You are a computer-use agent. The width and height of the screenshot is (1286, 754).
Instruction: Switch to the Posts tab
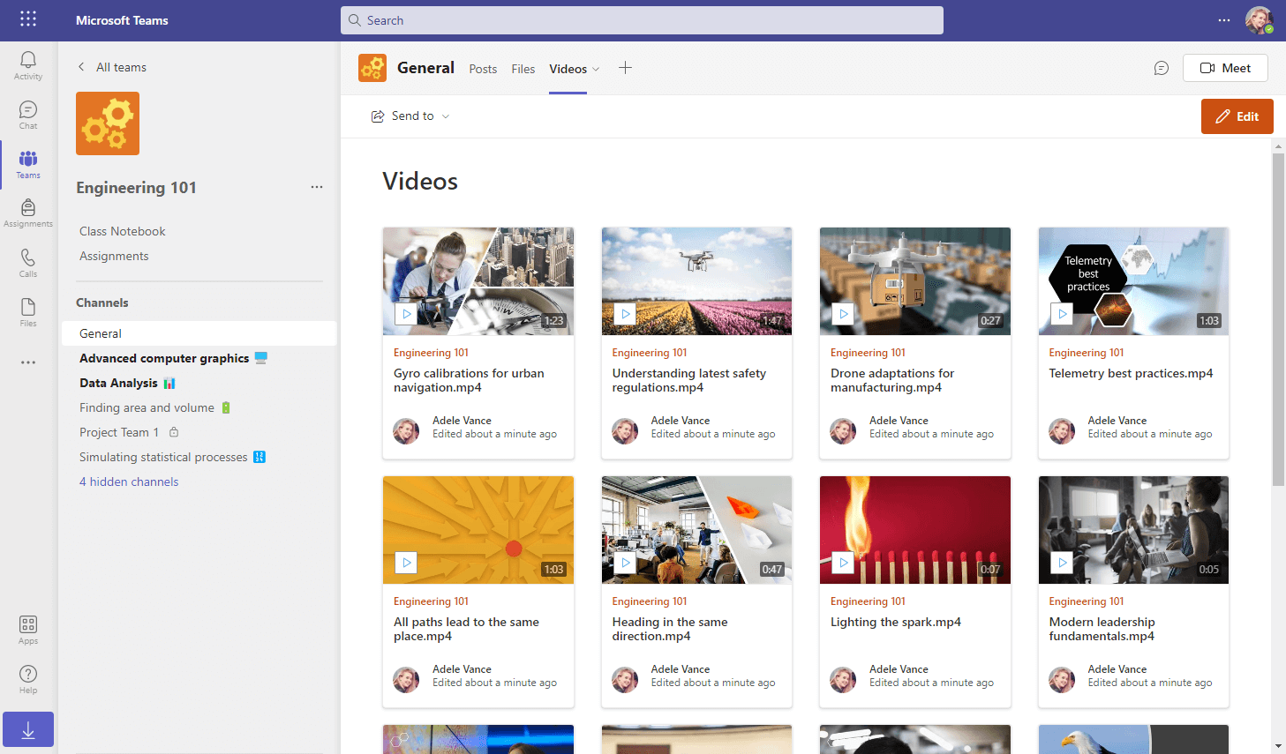(x=483, y=68)
